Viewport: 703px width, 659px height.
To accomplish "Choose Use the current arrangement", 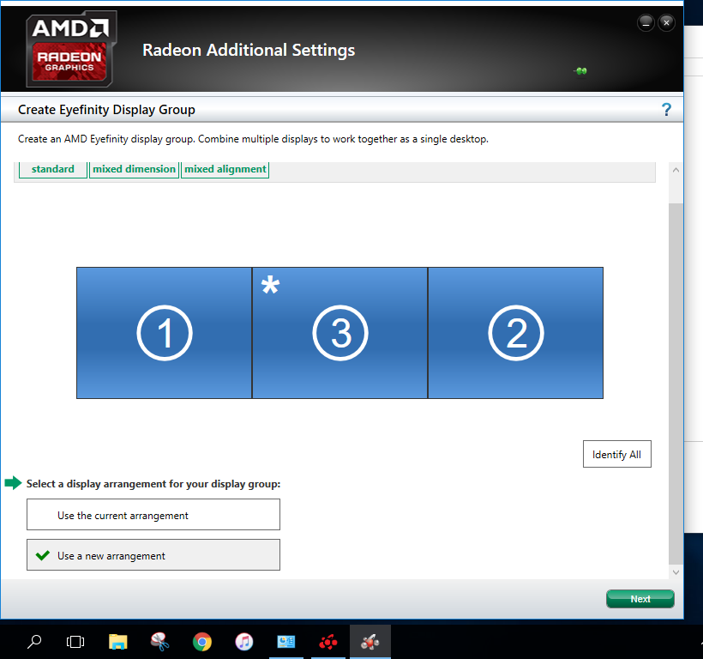I will point(153,515).
